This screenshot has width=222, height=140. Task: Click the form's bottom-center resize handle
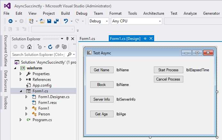click(150, 137)
